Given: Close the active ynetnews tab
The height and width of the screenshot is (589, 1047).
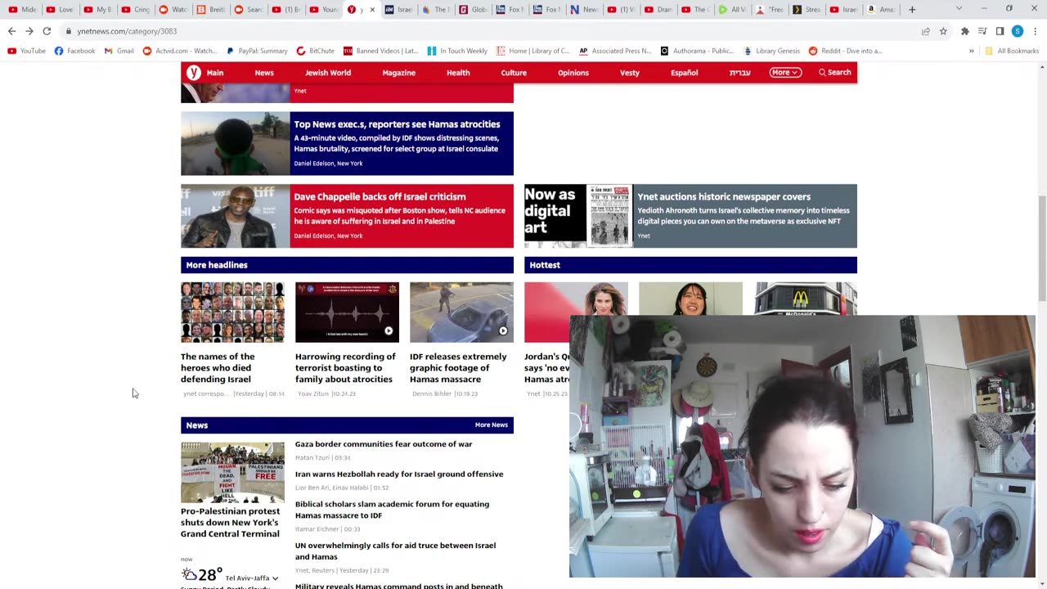Looking at the screenshot, I should pos(372,10).
